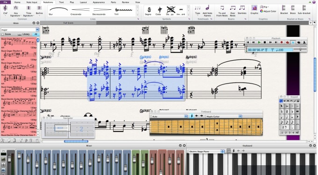Select the sharp accidental on the Keypad
The height and width of the screenshot is (175, 318).
(x=287, y=112)
